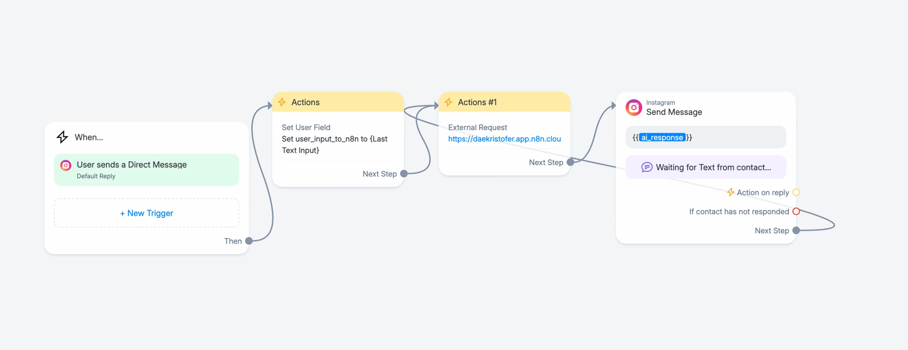This screenshot has width=908, height=350.
Task: Click the Default Reply subtitle
Action: (x=96, y=176)
